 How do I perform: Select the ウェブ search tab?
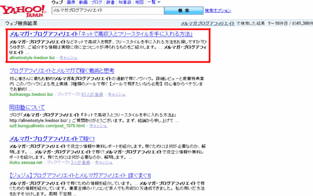point(57,2)
